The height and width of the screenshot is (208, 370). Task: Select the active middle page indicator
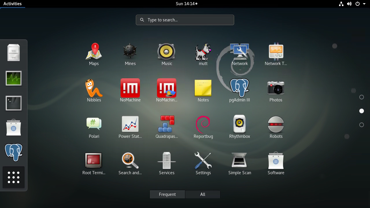[361, 111]
